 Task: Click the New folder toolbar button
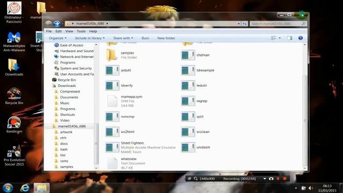tap(166, 38)
